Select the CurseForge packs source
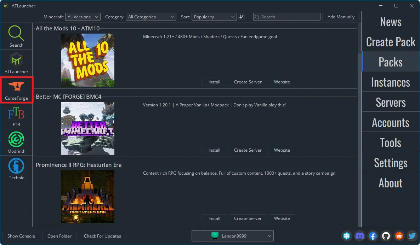Screen dimensions: 420x245 (16, 89)
